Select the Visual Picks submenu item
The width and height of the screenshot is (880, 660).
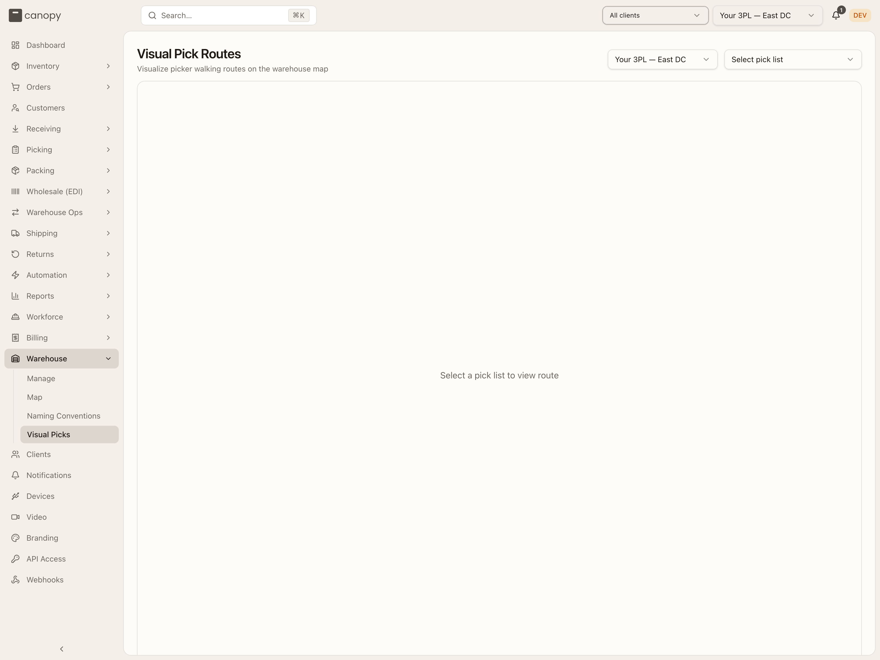(x=69, y=435)
